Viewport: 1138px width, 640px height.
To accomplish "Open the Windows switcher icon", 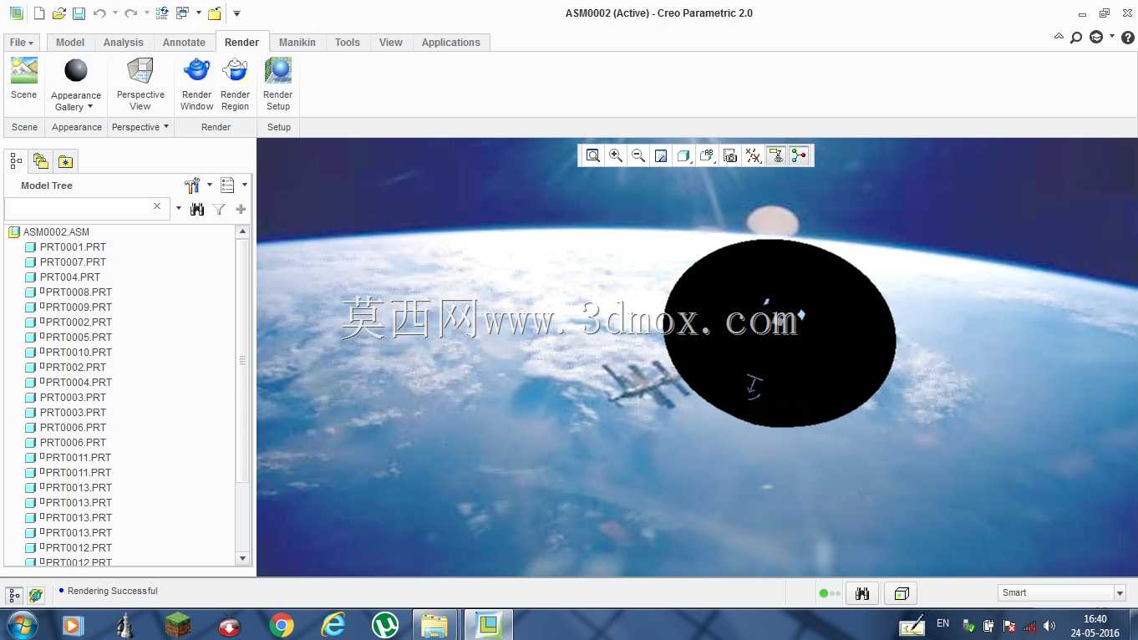I will [x=182, y=13].
